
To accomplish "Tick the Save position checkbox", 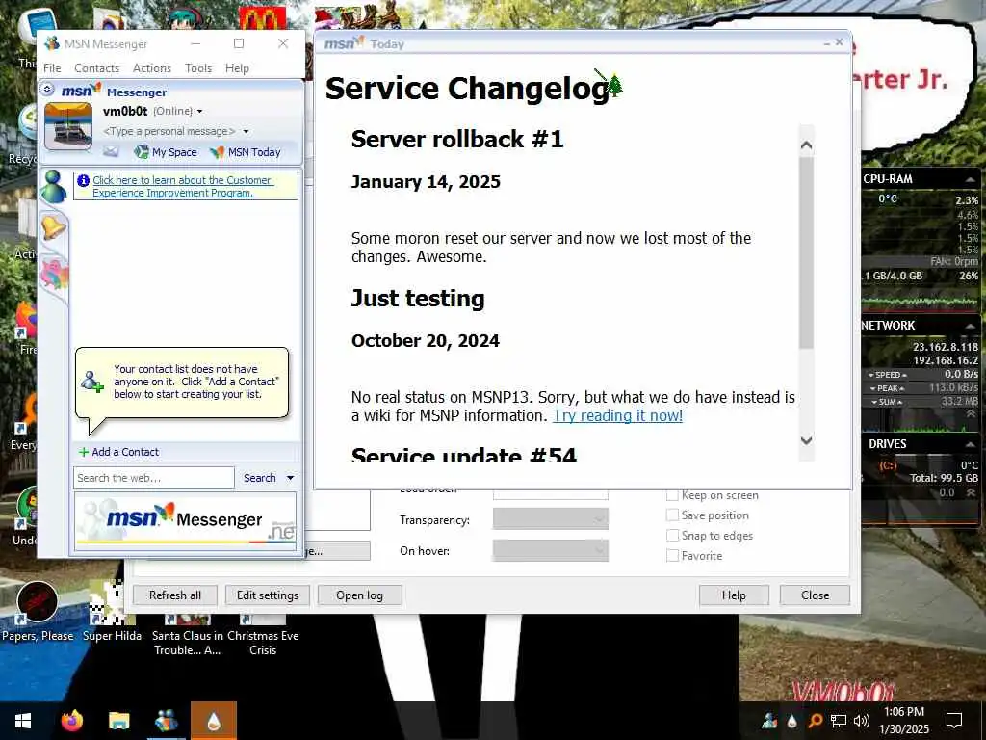I will pos(672,515).
